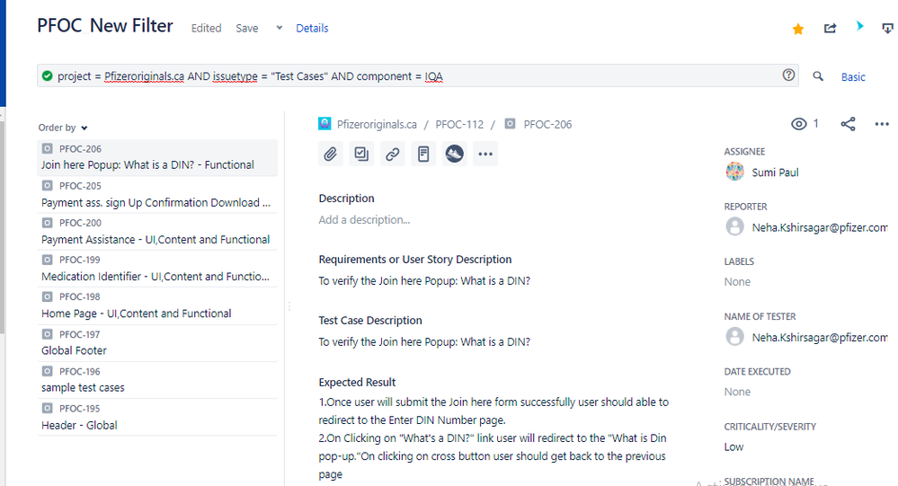The image size is (898, 486).
Task: Click the Expected Result text block
Action: (x=493, y=437)
